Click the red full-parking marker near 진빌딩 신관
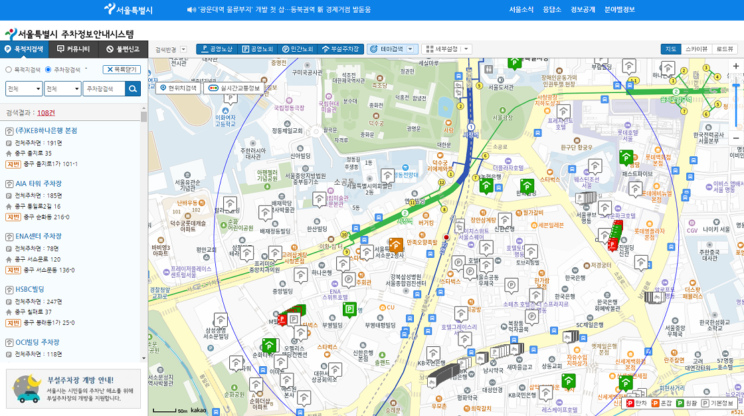 click(x=613, y=245)
